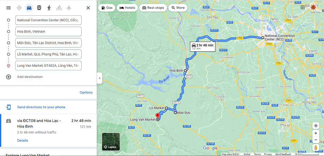Open the Google apps grid
This screenshot has height=156, width=324.
303,7
